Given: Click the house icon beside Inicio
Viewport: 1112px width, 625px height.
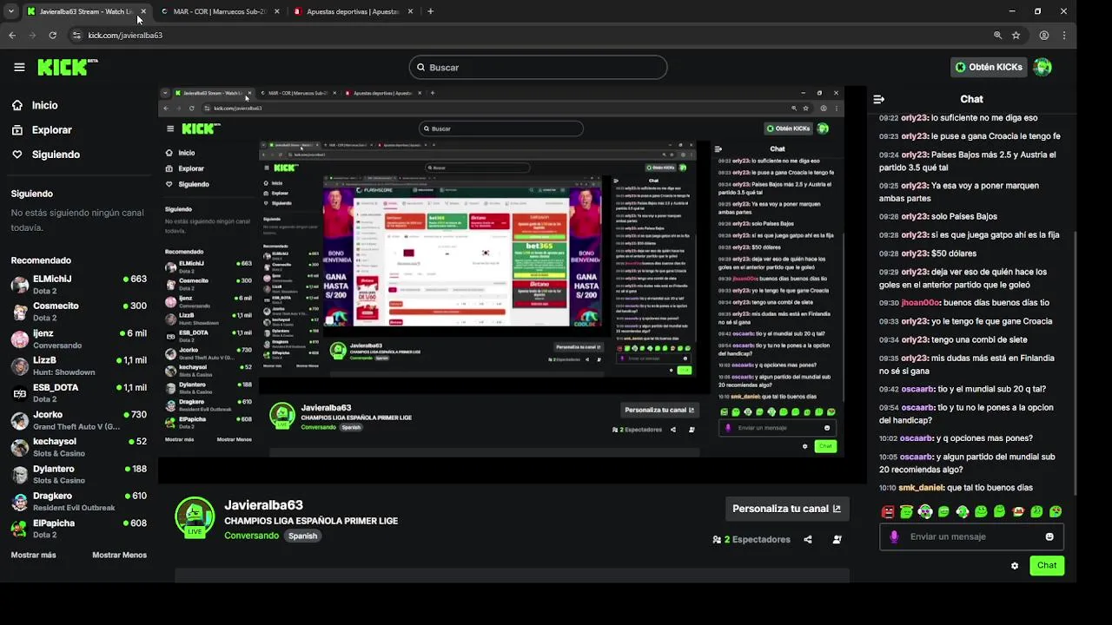Looking at the screenshot, I should point(17,105).
